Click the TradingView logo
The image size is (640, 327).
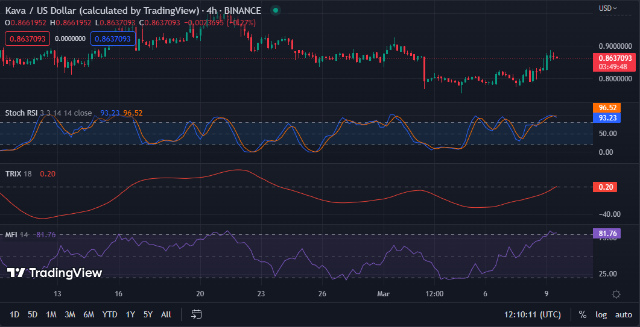point(54,273)
